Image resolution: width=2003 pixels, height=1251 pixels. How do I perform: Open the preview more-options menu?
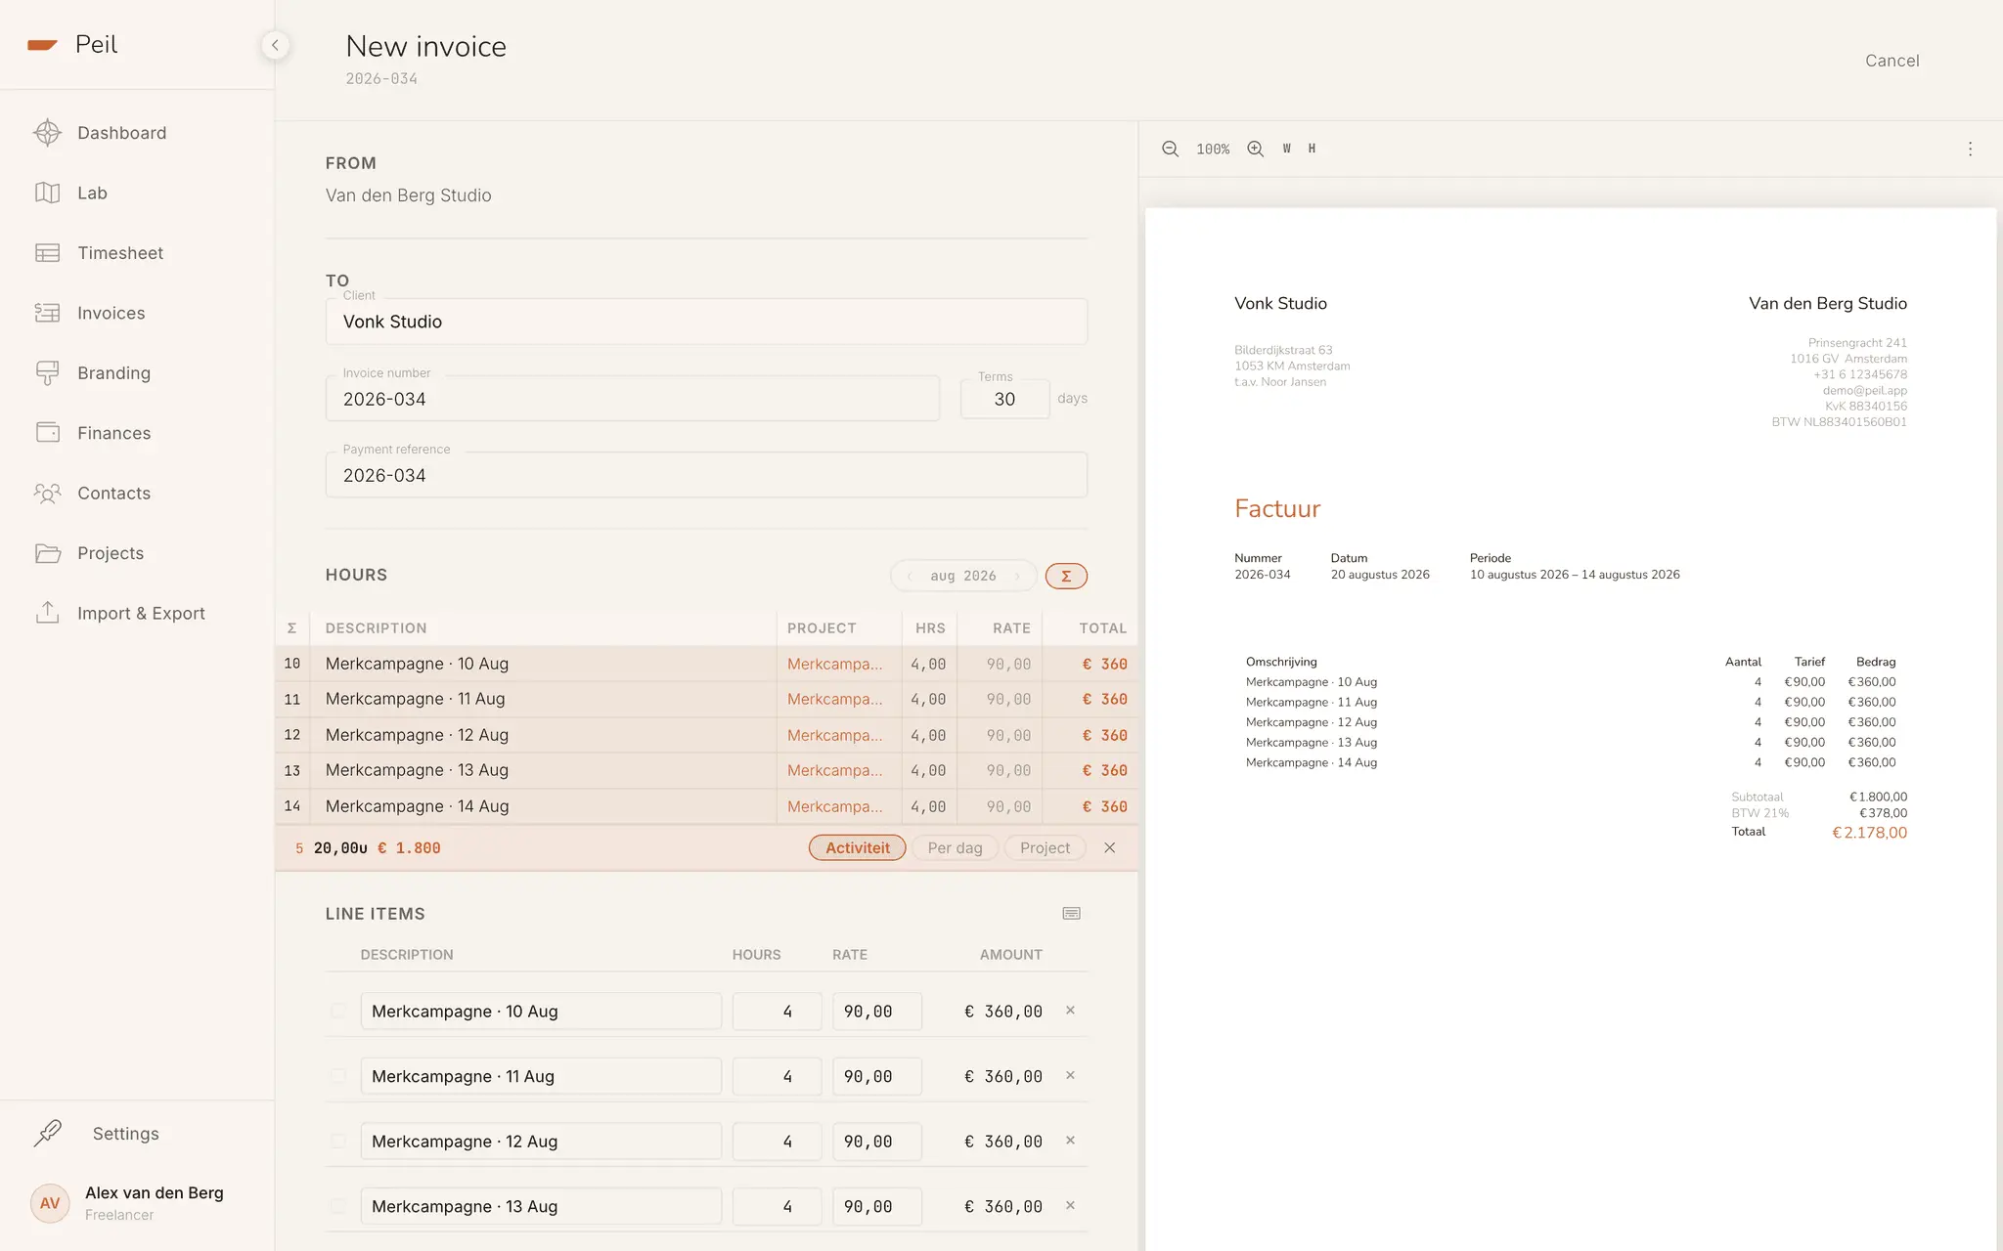(1970, 149)
